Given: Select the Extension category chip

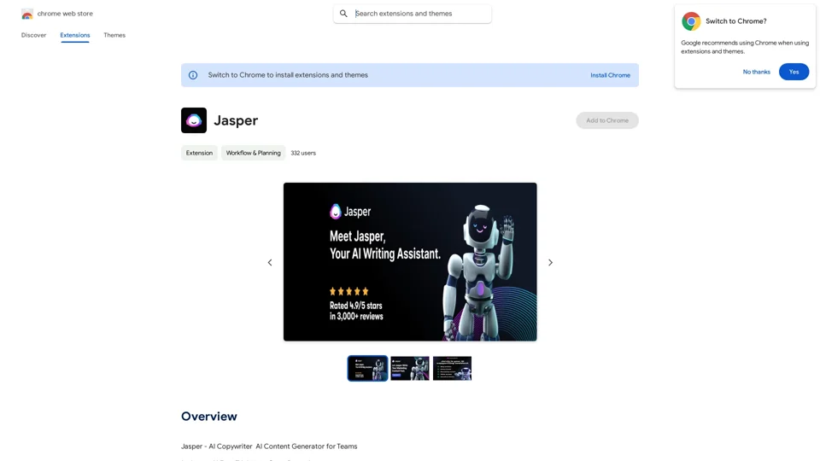Looking at the screenshot, I should click(x=199, y=153).
